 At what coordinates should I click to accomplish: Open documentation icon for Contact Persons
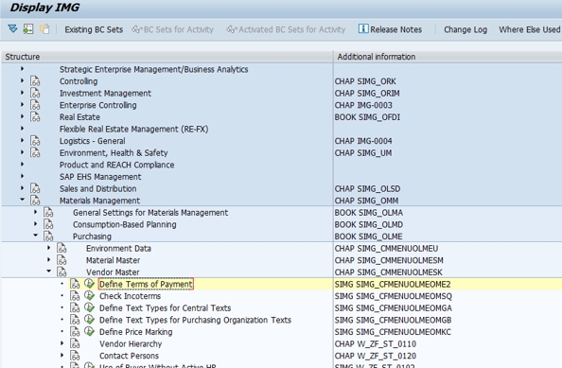pyautogui.click(x=75, y=356)
